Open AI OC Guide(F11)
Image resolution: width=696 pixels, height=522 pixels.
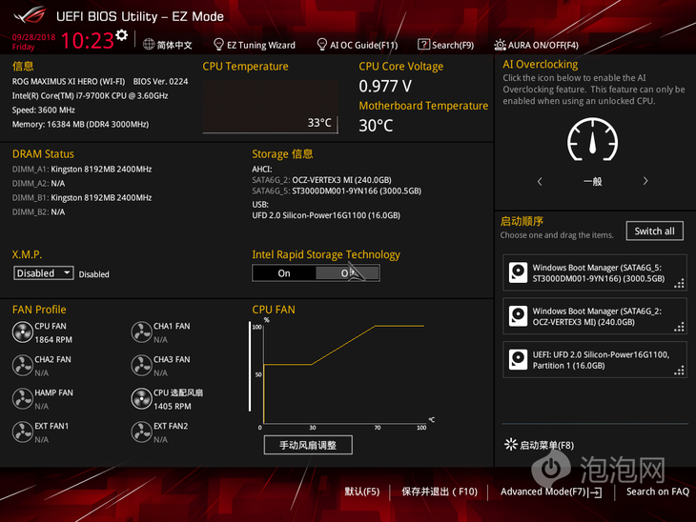coord(358,45)
